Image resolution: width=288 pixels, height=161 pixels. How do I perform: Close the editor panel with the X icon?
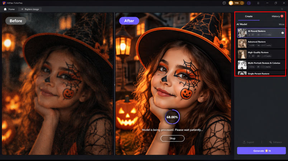pos(282,9)
